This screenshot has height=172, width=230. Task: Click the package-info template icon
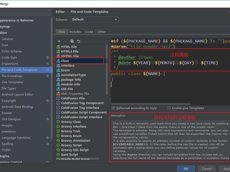58,80
